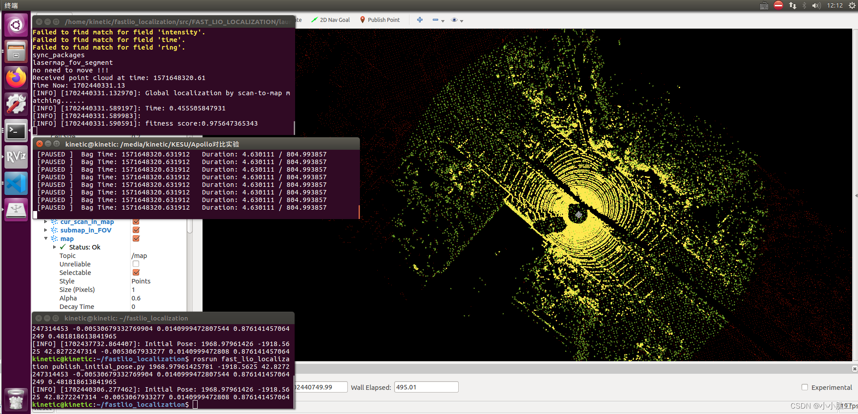858x414 pixels.
Task: Click the blue plus add-tool icon
Action: click(x=419, y=20)
